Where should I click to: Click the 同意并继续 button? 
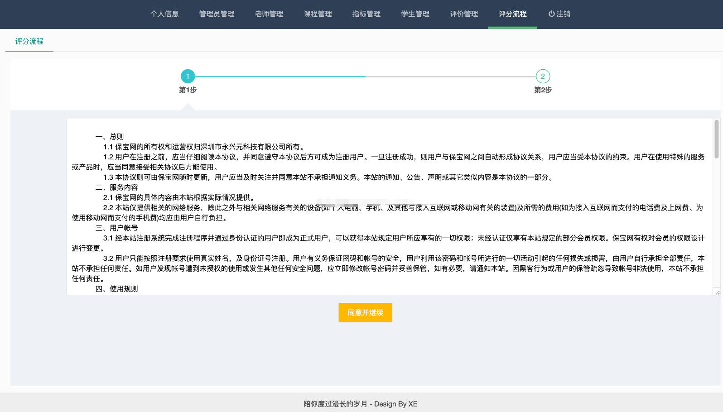pyautogui.click(x=366, y=312)
